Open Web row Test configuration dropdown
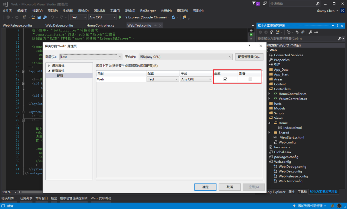 [163, 79]
